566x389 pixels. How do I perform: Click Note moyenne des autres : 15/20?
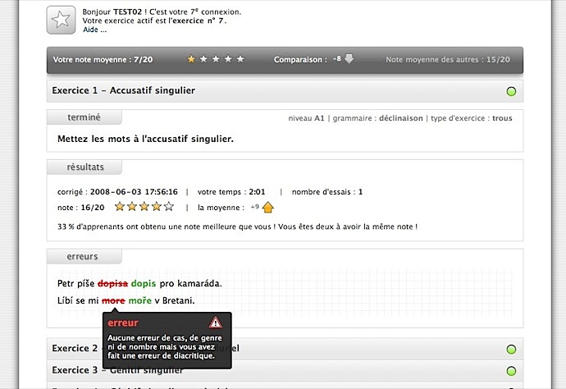point(448,60)
